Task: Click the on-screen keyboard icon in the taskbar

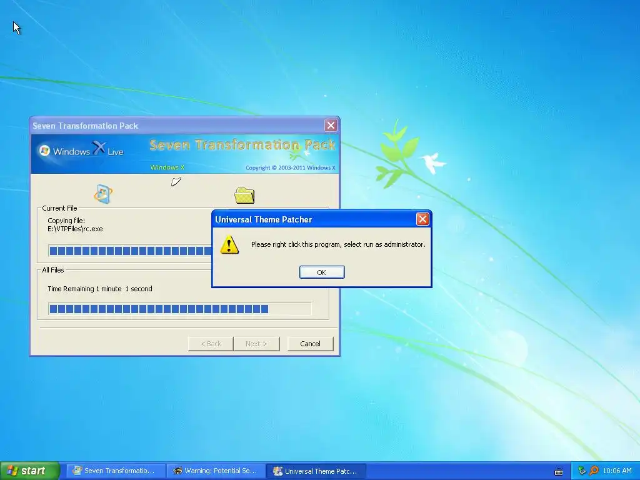Action: pyautogui.click(x=559, y=472)
